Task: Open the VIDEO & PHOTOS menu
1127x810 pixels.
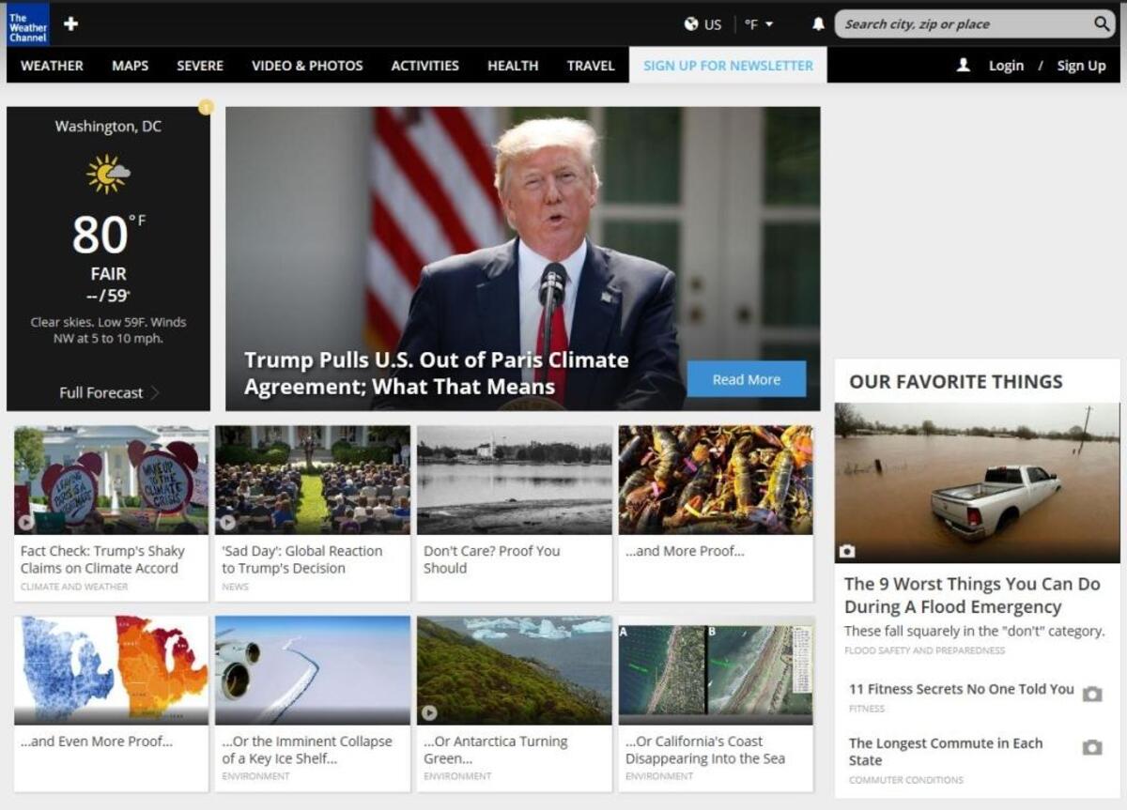Action: (x=307, y=66)
